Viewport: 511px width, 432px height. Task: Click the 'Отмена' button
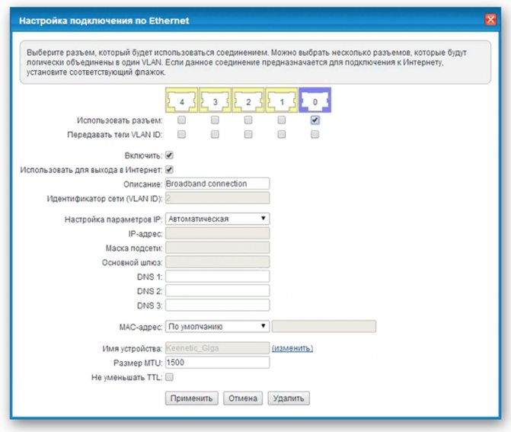point(243,398)
